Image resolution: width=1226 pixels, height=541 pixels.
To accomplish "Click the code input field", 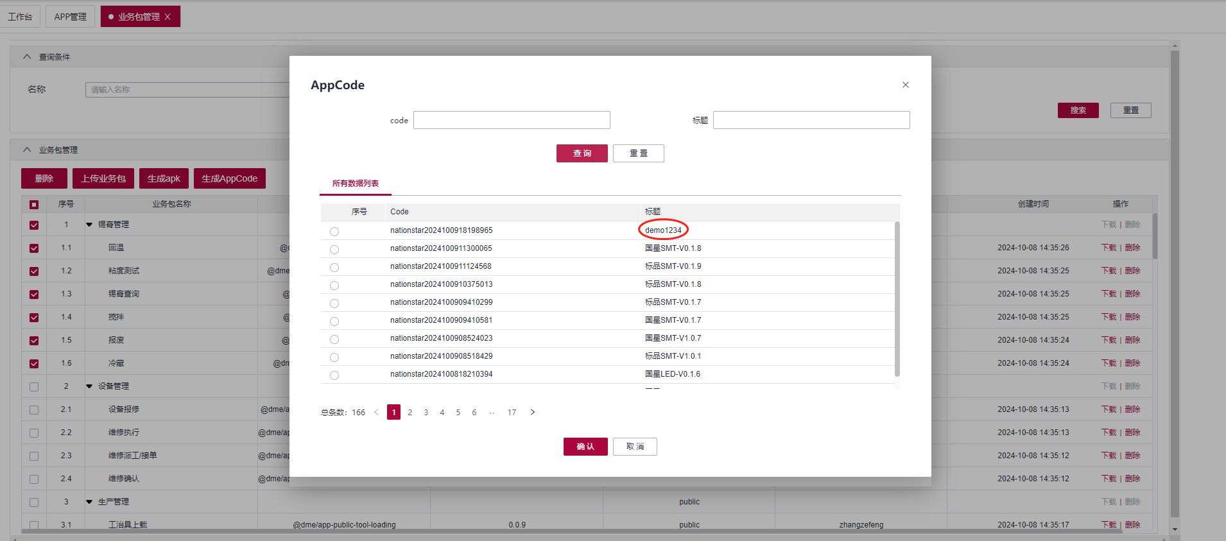I will (512, 120).
